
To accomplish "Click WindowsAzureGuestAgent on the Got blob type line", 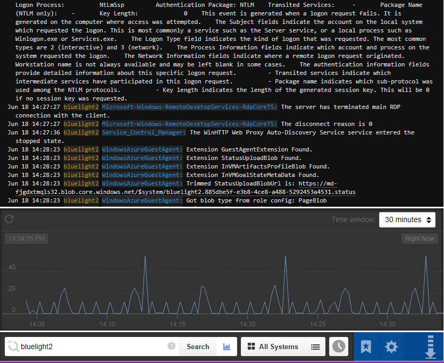I will click(x=142, y=200).
